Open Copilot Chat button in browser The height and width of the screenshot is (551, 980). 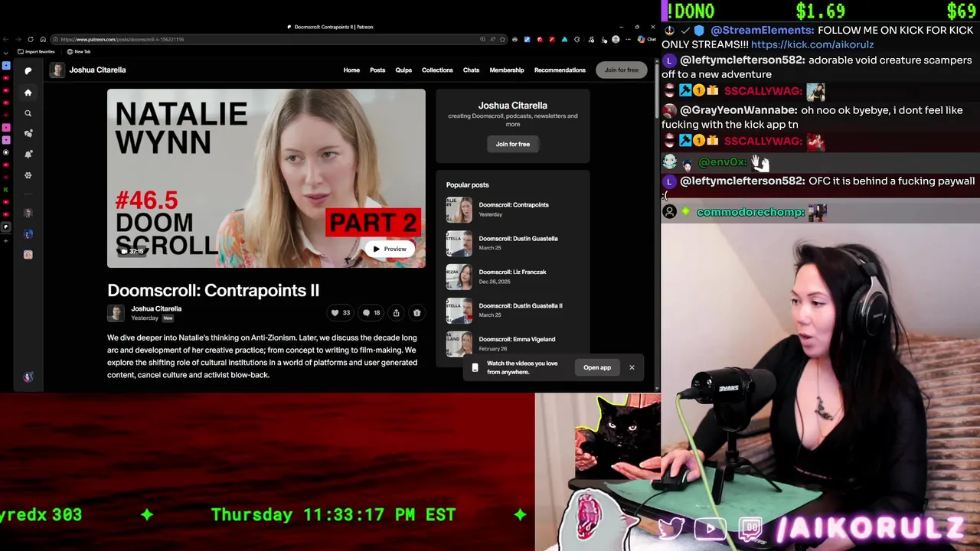click(647, 39)
